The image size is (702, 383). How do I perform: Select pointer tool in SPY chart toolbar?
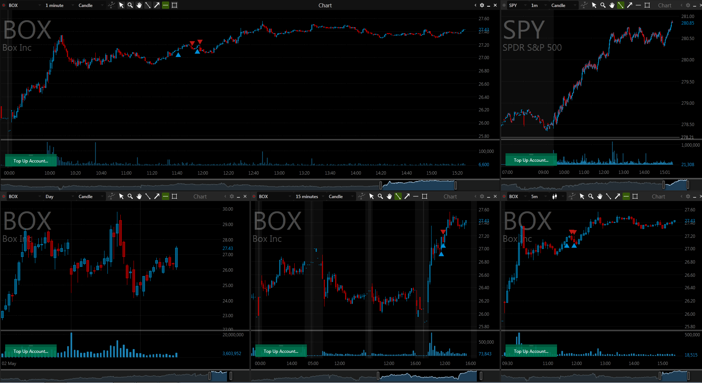(594, 5)
